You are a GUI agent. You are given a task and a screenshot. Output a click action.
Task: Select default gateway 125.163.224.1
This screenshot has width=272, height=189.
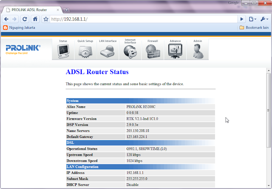click(x=137, y=137)
